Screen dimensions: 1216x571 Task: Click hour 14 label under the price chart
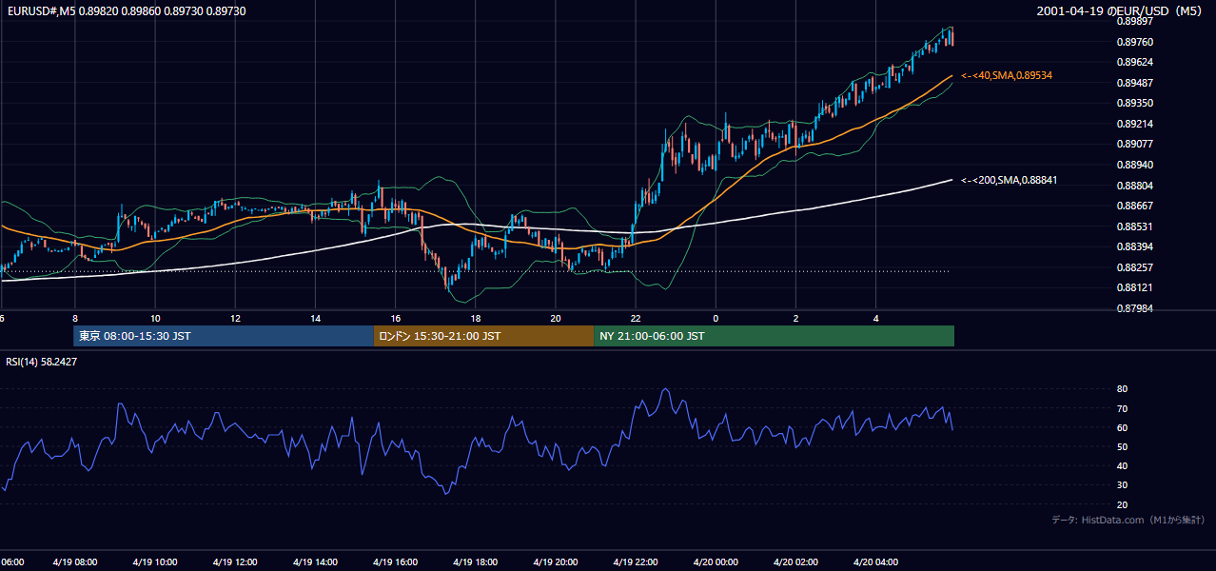[x=315, y=319]
